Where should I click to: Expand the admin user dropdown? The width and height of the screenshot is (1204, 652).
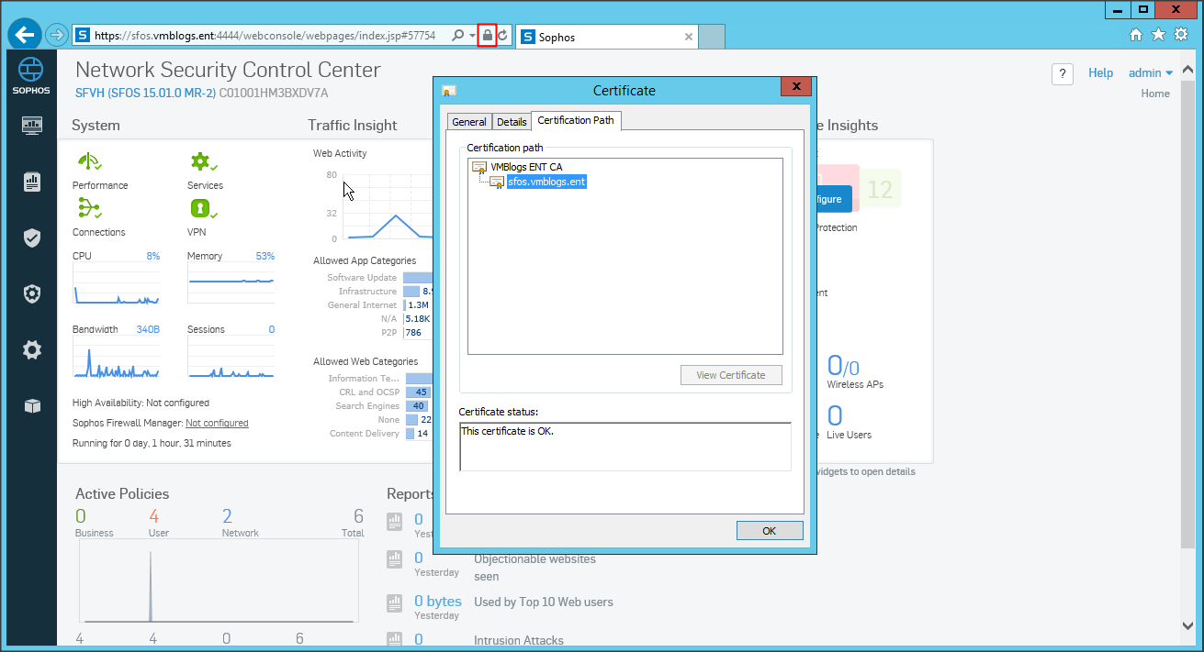pos(1151,73)
